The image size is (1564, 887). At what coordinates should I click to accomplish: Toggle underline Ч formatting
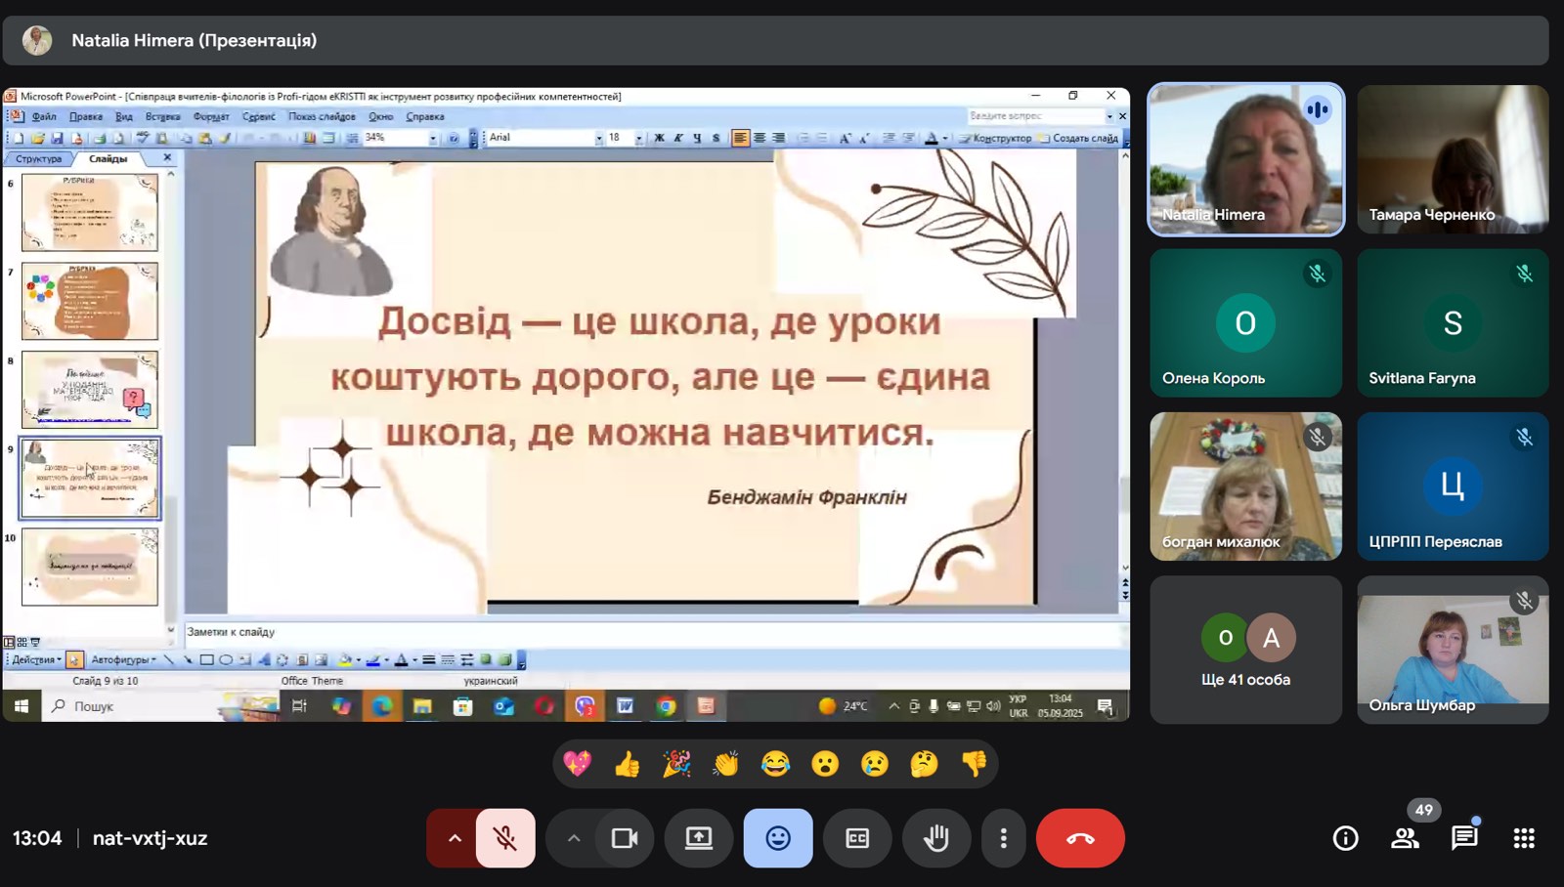coord(697,138)
